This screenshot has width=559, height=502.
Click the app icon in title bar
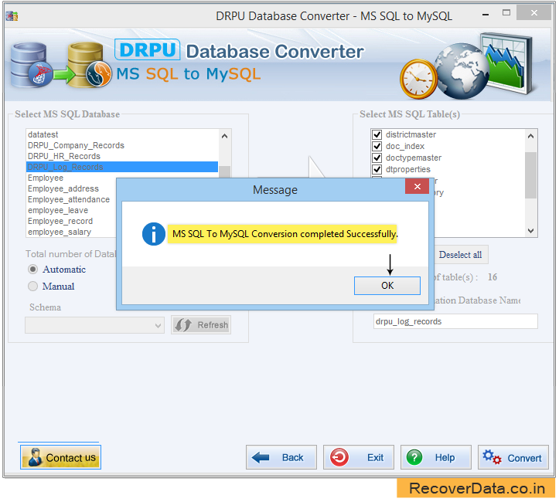(12, 15)
